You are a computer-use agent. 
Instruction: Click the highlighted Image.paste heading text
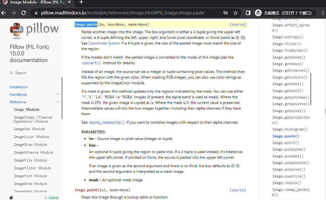86,24
